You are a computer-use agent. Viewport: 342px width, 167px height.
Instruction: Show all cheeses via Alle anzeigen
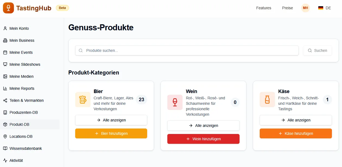296,120
